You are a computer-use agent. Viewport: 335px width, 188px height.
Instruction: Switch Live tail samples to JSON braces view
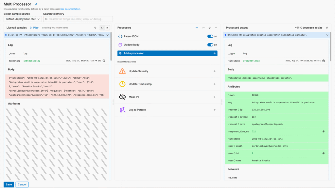(102, 28)
